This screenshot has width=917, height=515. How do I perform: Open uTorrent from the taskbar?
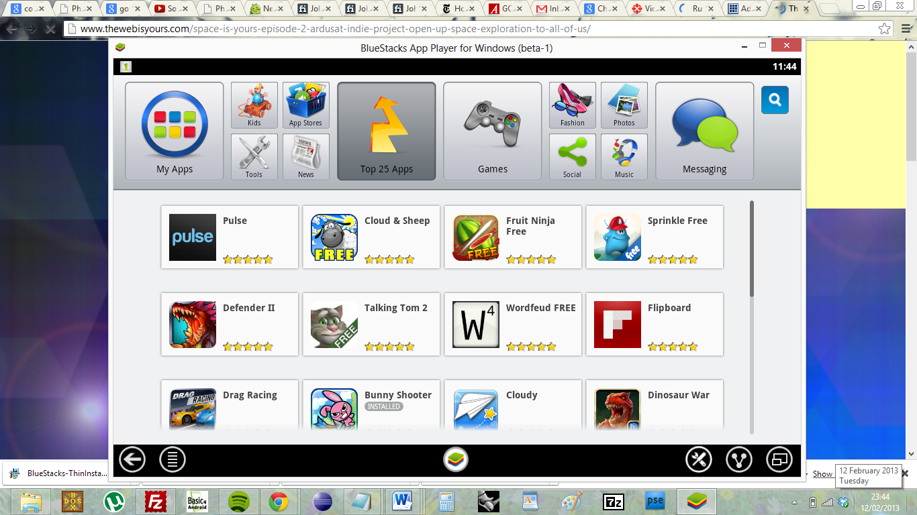[114, 501]
